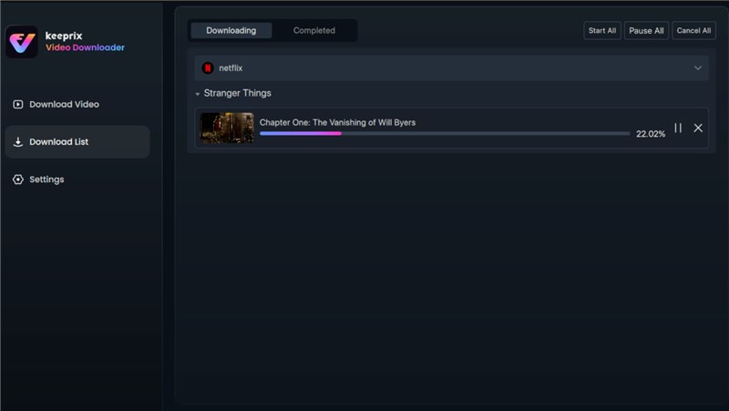
Task: Switch to the Downloading tab
Action: pos(231,30)
